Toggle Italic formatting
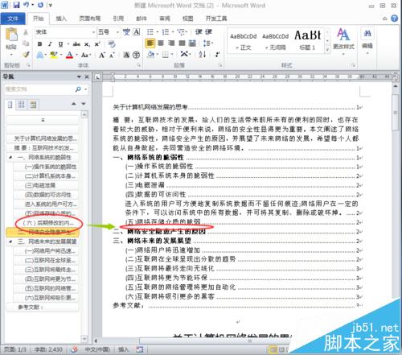Viewport: 402px width, 355px height. click(50, 44)
